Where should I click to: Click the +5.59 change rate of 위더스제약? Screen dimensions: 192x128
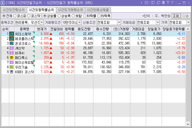[x=70, y=34]
